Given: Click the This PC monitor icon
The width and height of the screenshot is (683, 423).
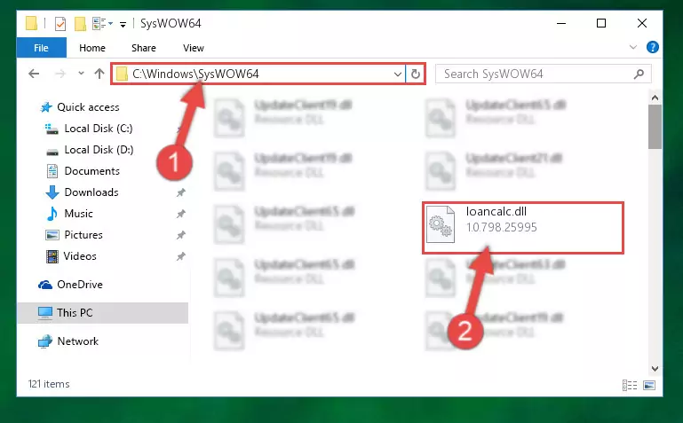Looking at the screenshot, I should pyautogui.click(x=45, y=313).
